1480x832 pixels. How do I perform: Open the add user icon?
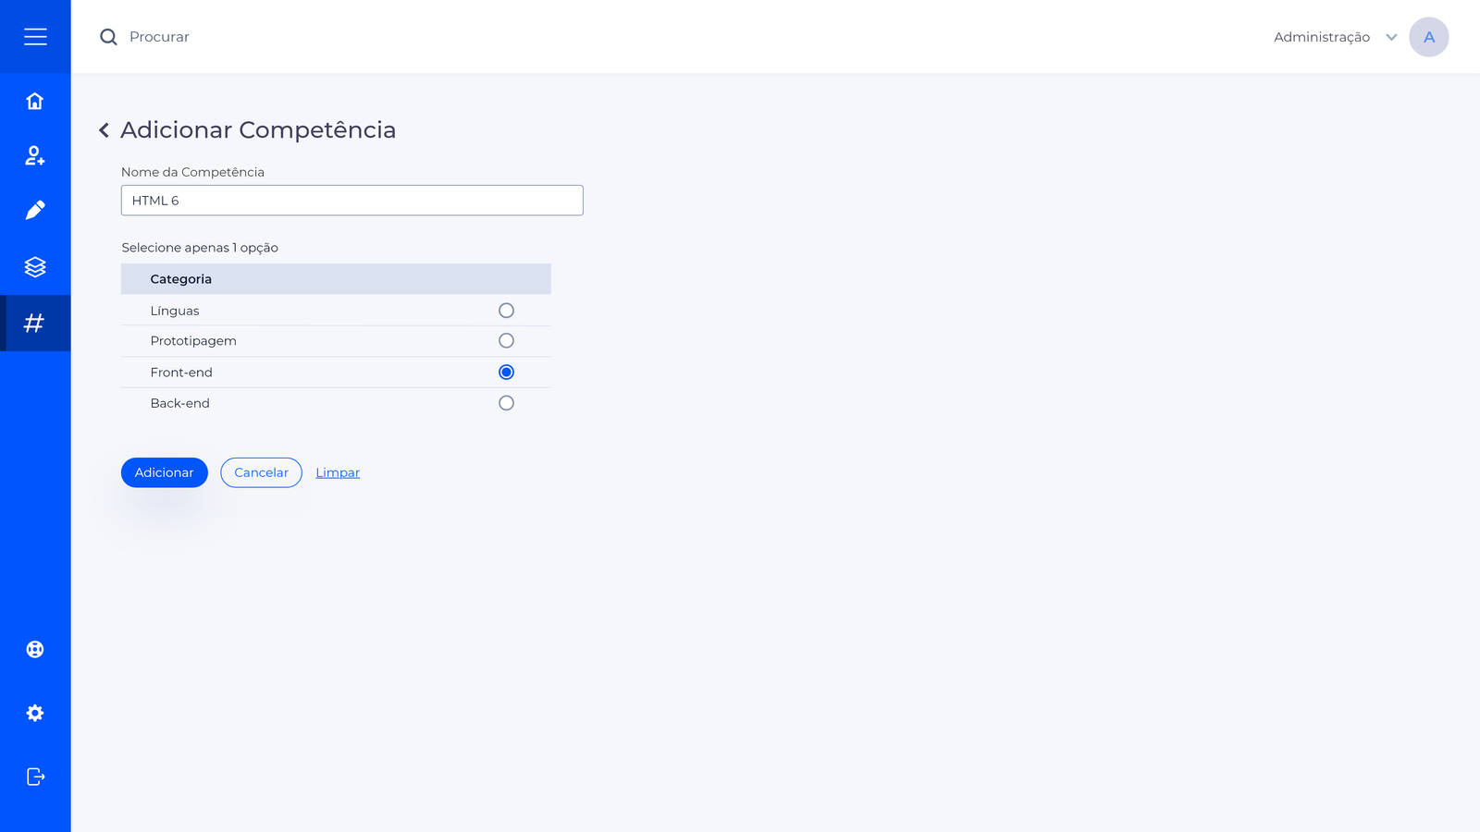point(35,155)
